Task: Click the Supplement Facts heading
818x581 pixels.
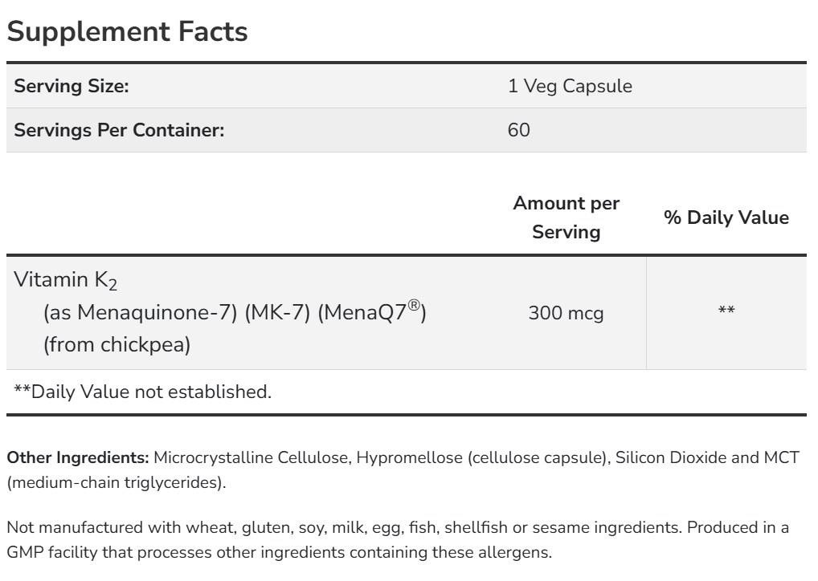Action: [x=127, y=31]
